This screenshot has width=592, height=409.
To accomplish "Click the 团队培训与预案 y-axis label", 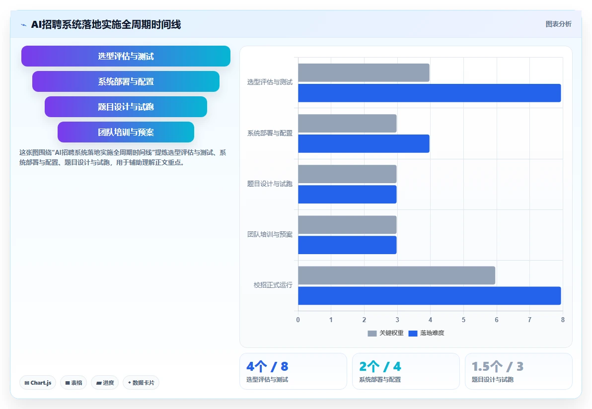I will click(x=270, y=234).
